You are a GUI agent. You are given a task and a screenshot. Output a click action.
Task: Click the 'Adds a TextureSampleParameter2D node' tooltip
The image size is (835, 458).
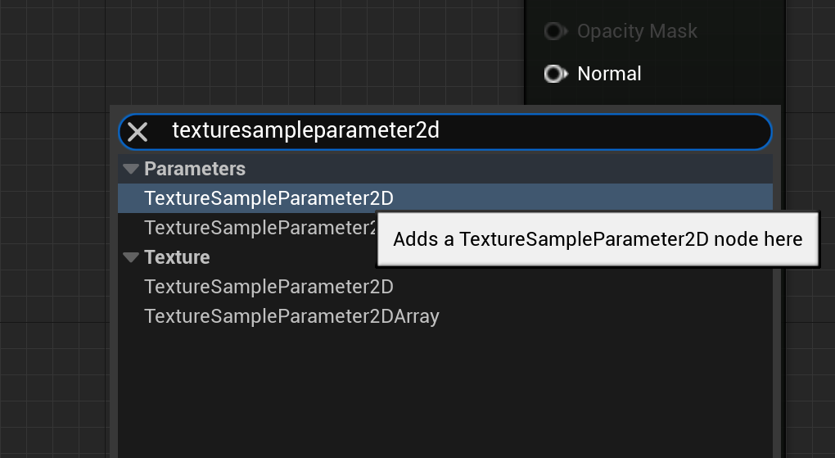598,239
